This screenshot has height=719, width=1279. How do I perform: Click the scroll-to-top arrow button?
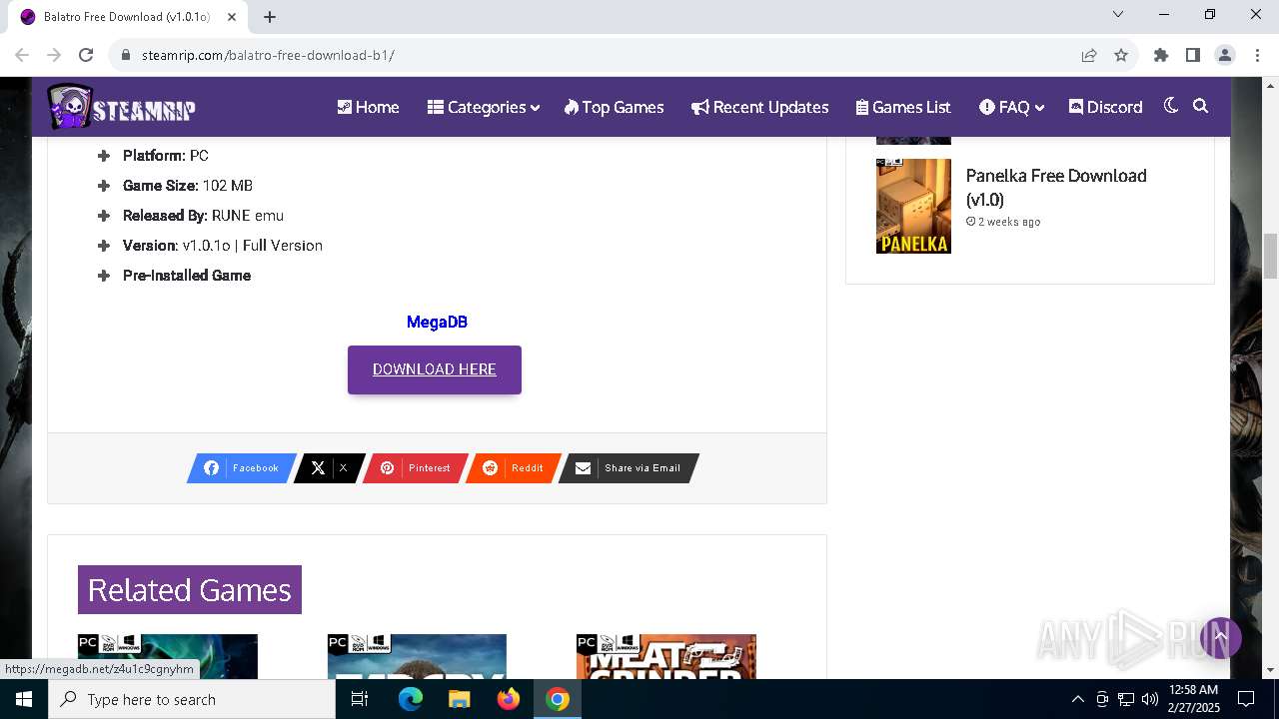[x=1220, y=637]
